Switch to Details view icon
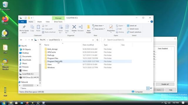Image resolution: width=188 pixels, height=105 pixels. tap(148, 88)
